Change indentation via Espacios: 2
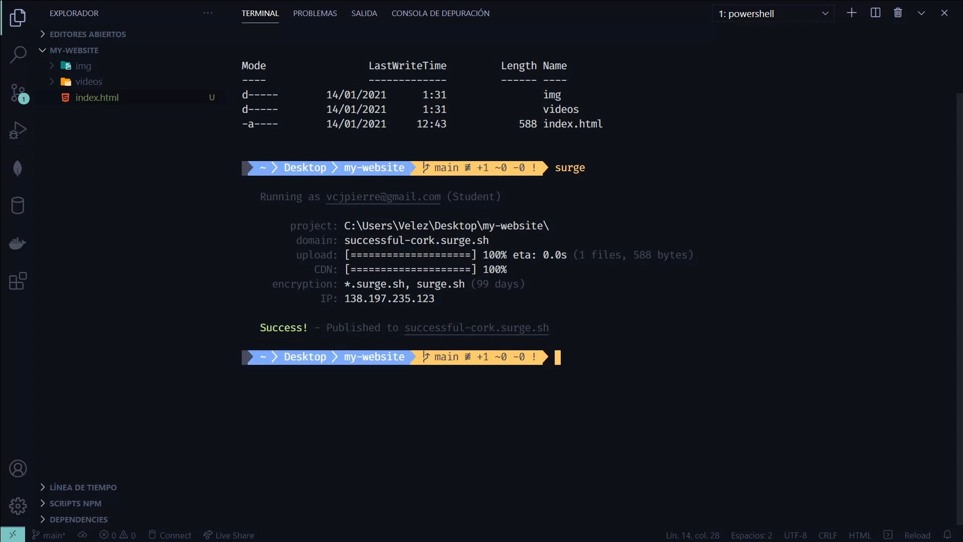 click(x=751, y=535)
